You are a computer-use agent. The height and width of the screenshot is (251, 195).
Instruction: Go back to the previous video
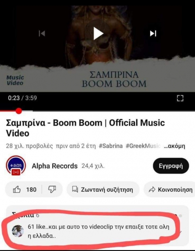(x=42, y=34)
